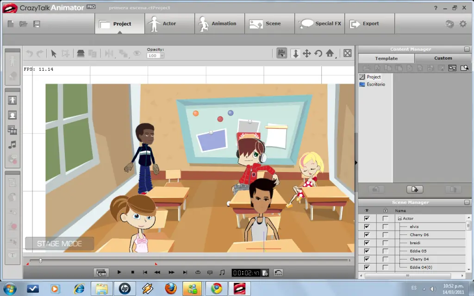The width and height of the screenshot is (474, 296).
Task: Play the animation
Action: [x=119, y=272]
